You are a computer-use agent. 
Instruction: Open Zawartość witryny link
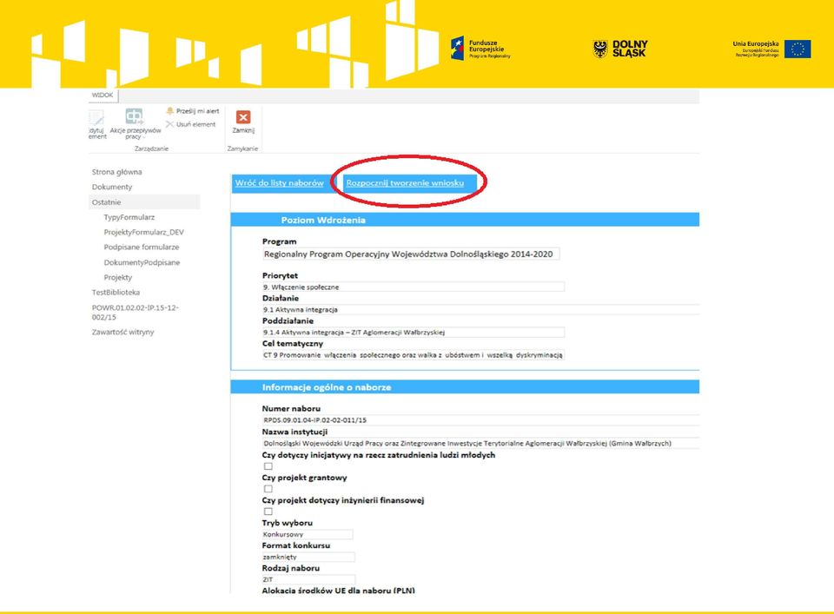coord(122,333)
